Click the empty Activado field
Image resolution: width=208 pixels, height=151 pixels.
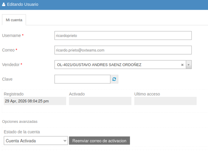pyautogui.click(x=100, y=101)
